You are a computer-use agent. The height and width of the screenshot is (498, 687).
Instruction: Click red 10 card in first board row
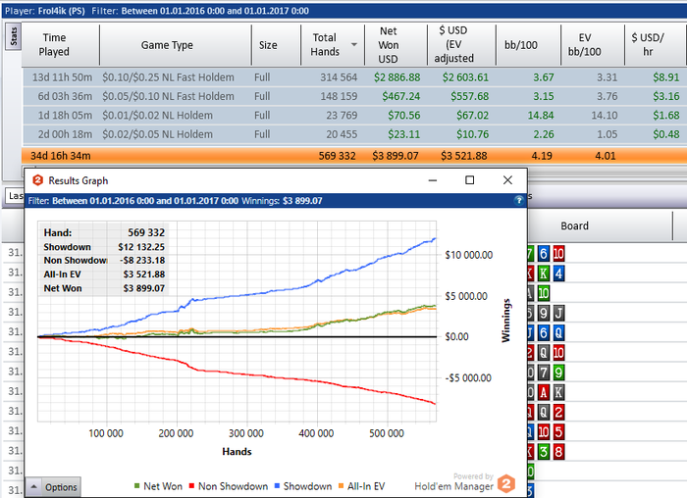(x=558, y=253)
